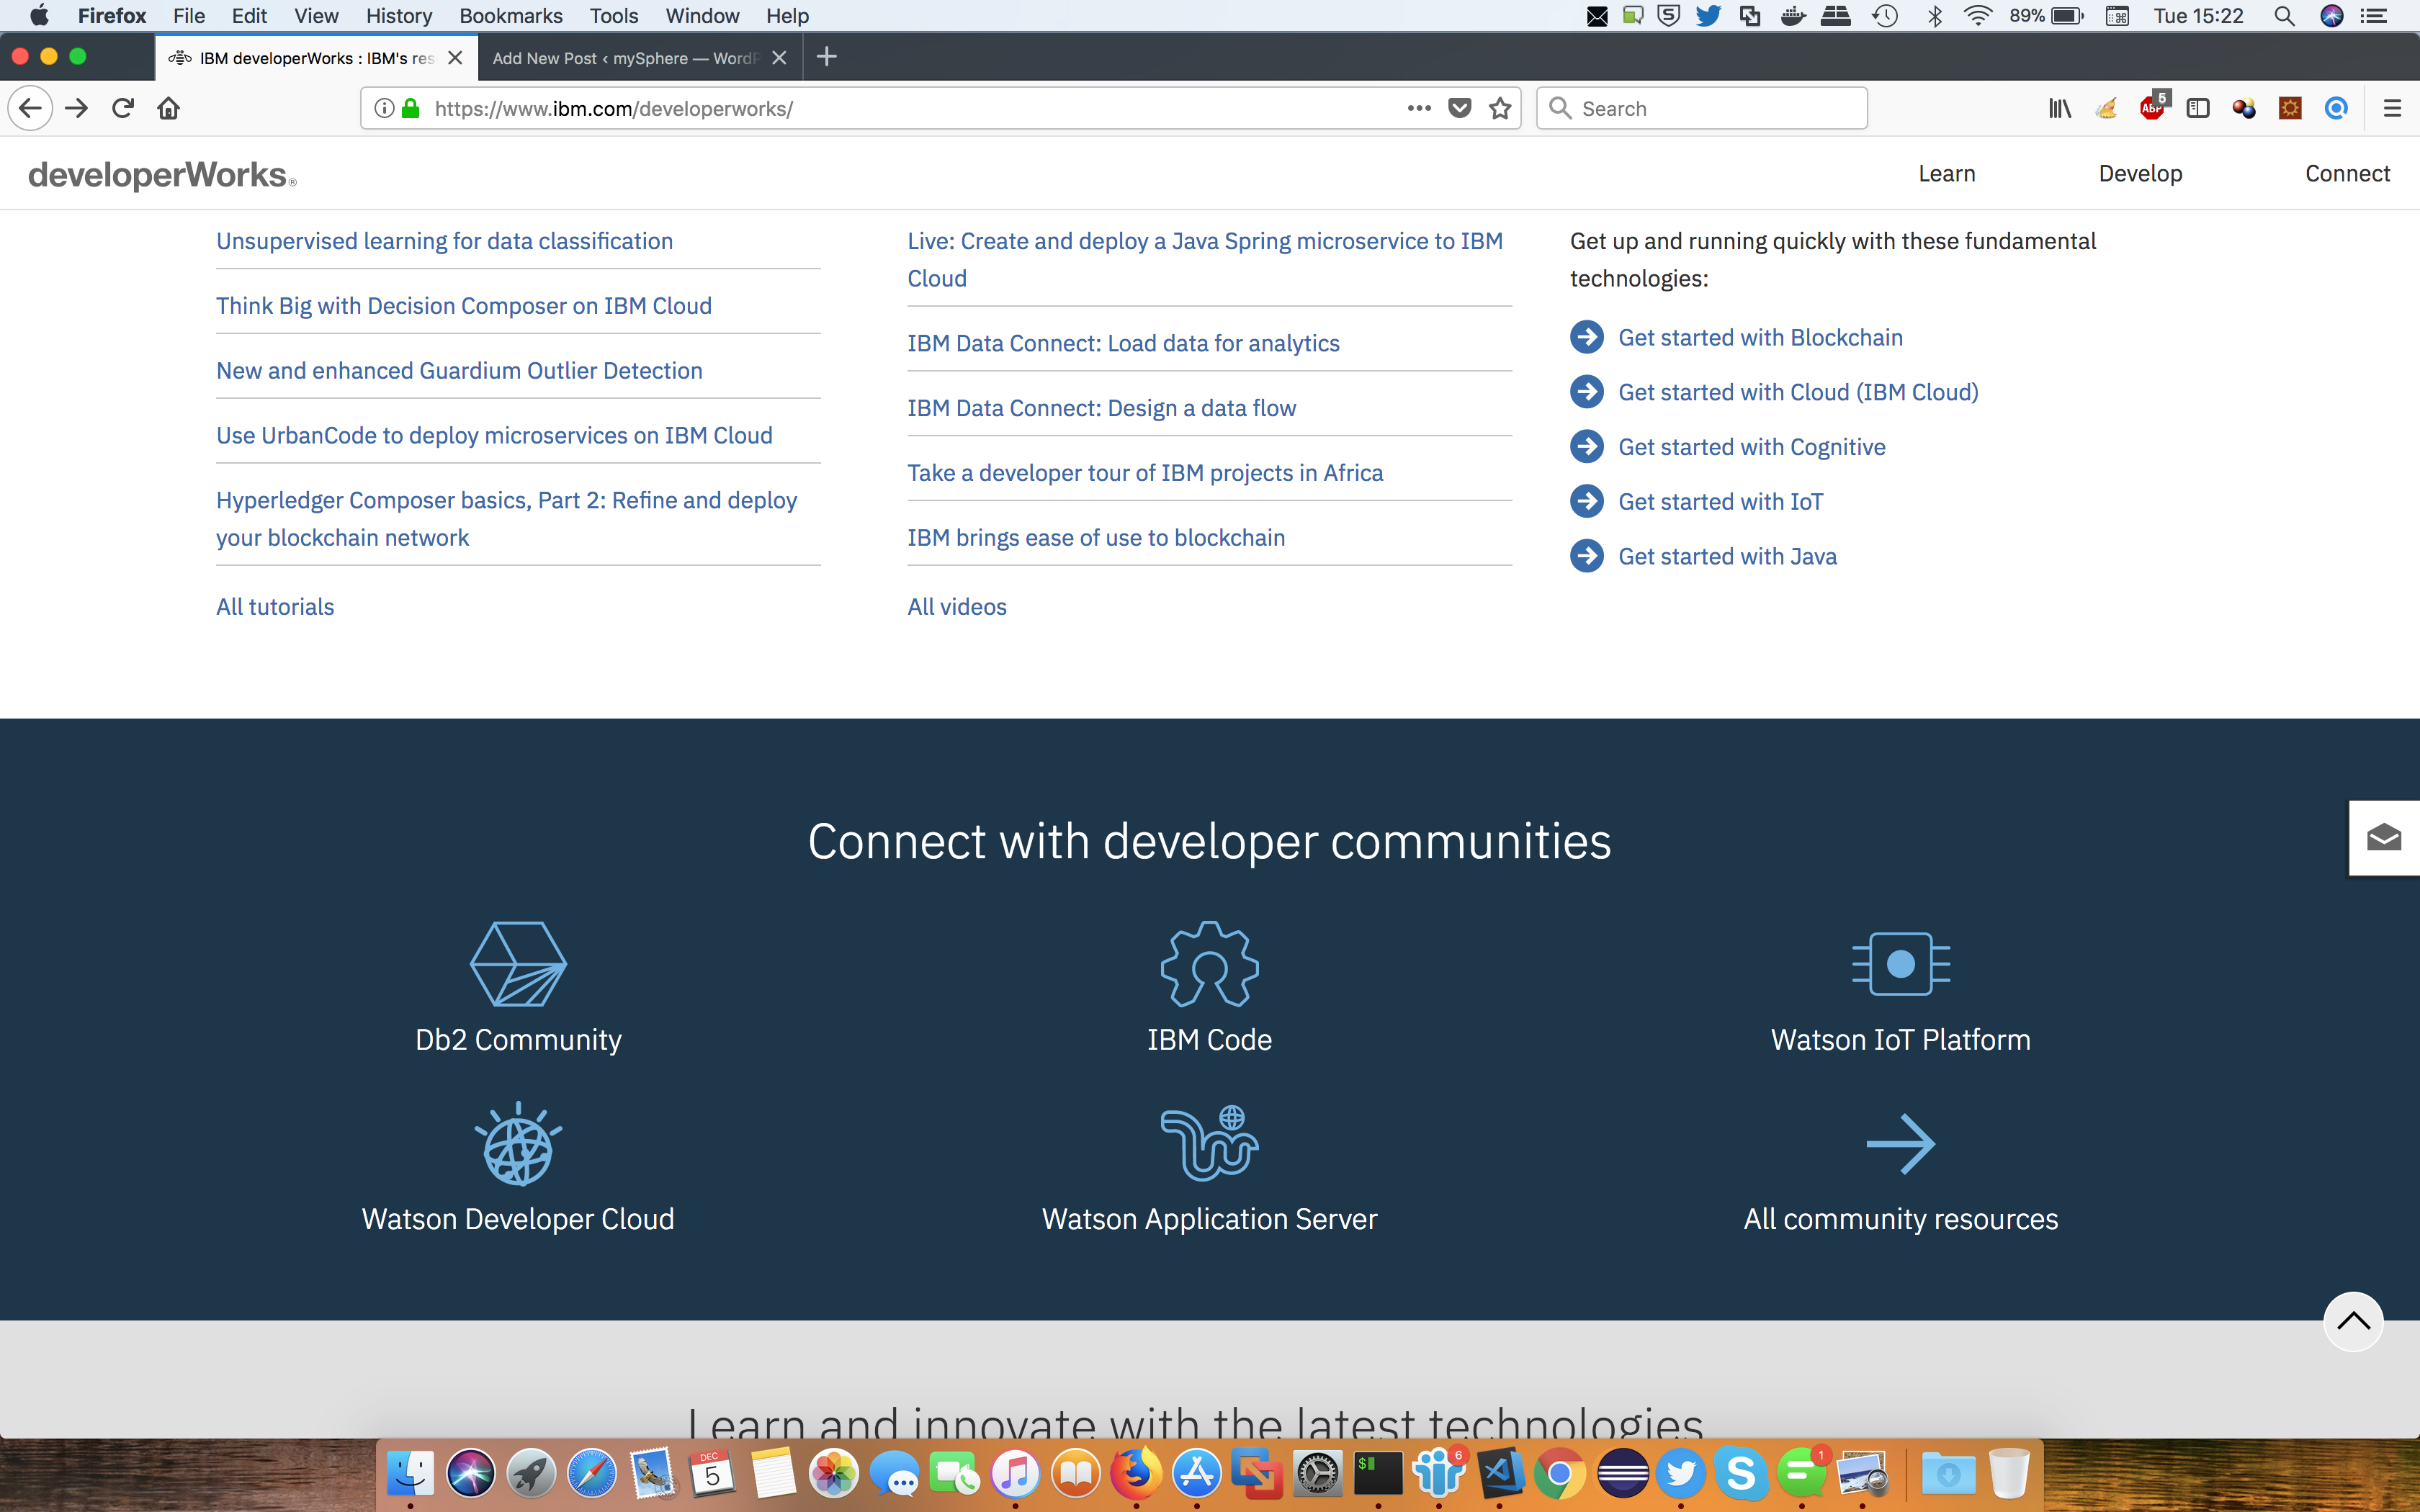This screenshot has height=1512, width=2420.
Task: Click the All community resources arrow
Action: [1901, 1143]
